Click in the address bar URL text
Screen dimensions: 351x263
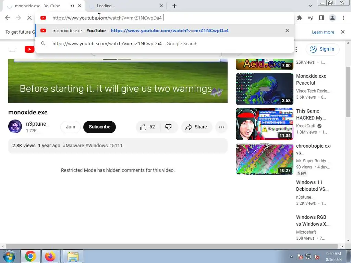107,18
